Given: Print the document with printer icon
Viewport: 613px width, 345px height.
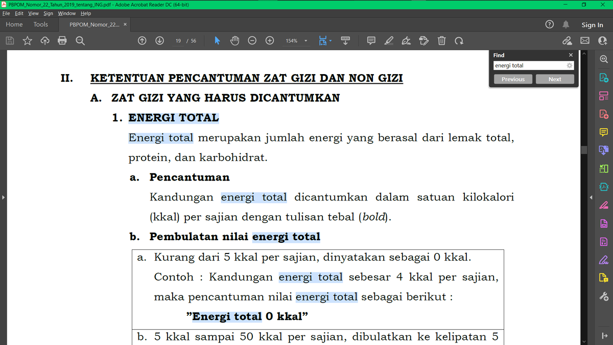Looking at the screenshot, I should click(62, 40).
